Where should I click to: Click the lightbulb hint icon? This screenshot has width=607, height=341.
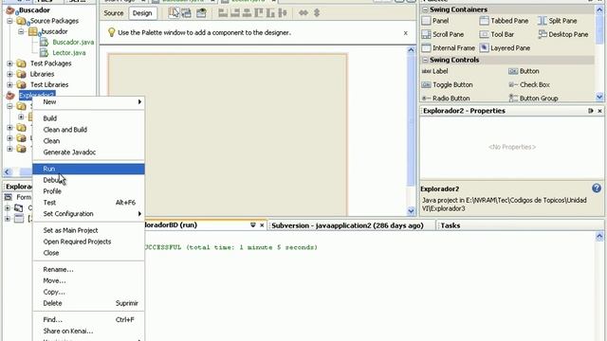click(x=112, y=32)
